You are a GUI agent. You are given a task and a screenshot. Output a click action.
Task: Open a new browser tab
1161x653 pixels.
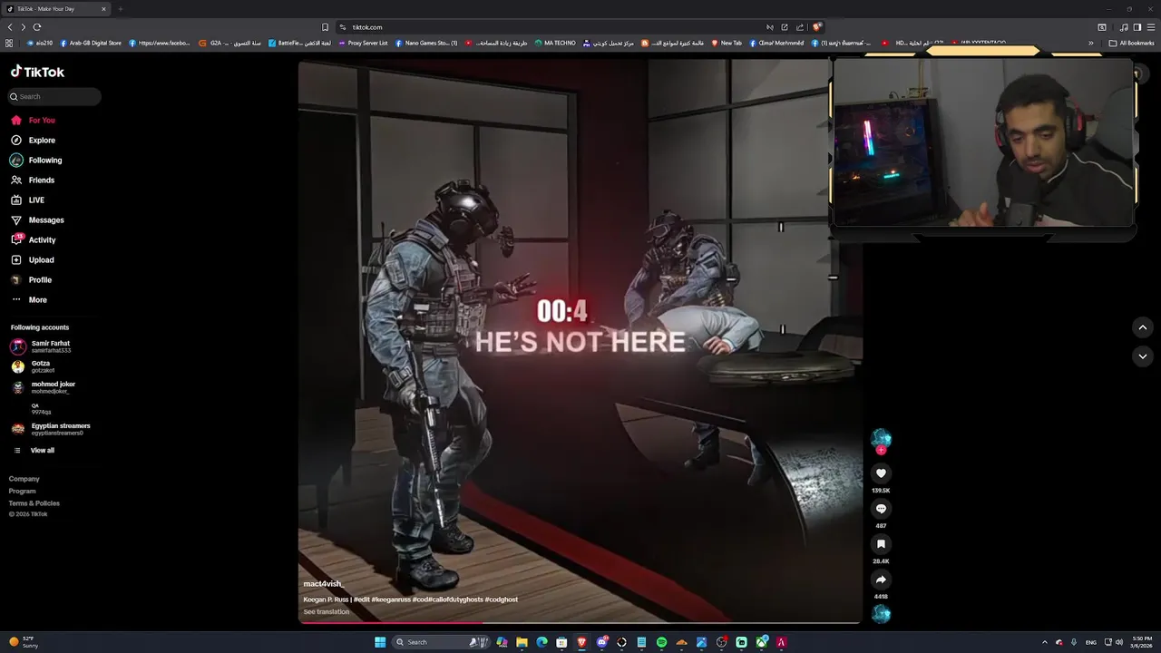click(x=120, y=9)
